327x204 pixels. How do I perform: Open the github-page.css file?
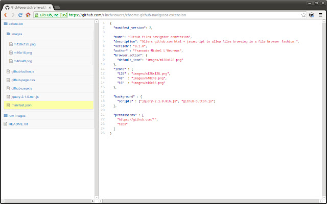[23, 80]
